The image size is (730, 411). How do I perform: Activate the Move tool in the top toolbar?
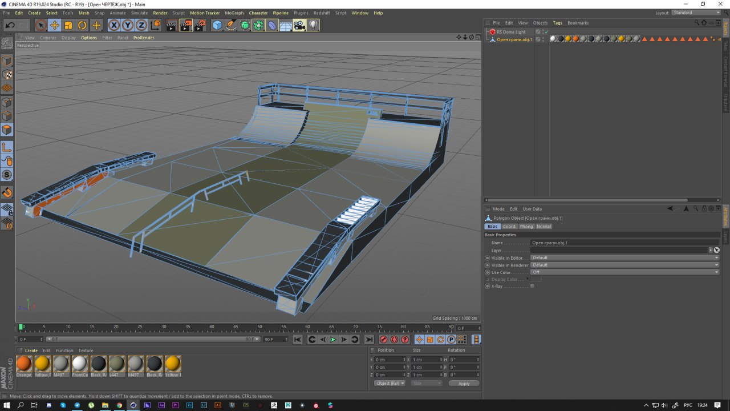pyautogui.click(x=55, y=25)
